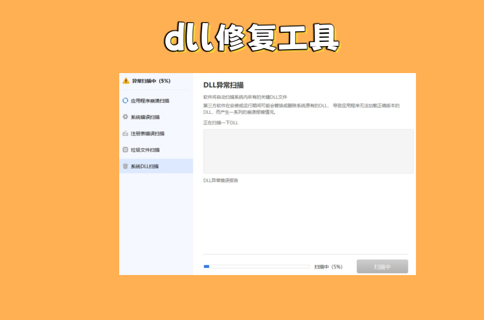Click the registry icon beside 注册表错误扫描
Screen dimensions: 484x320
click(125, 133)
